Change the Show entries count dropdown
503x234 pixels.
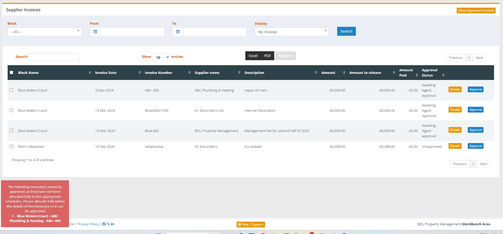click(x=161, y=57)
